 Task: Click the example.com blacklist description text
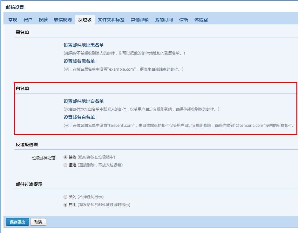point(124,69)
